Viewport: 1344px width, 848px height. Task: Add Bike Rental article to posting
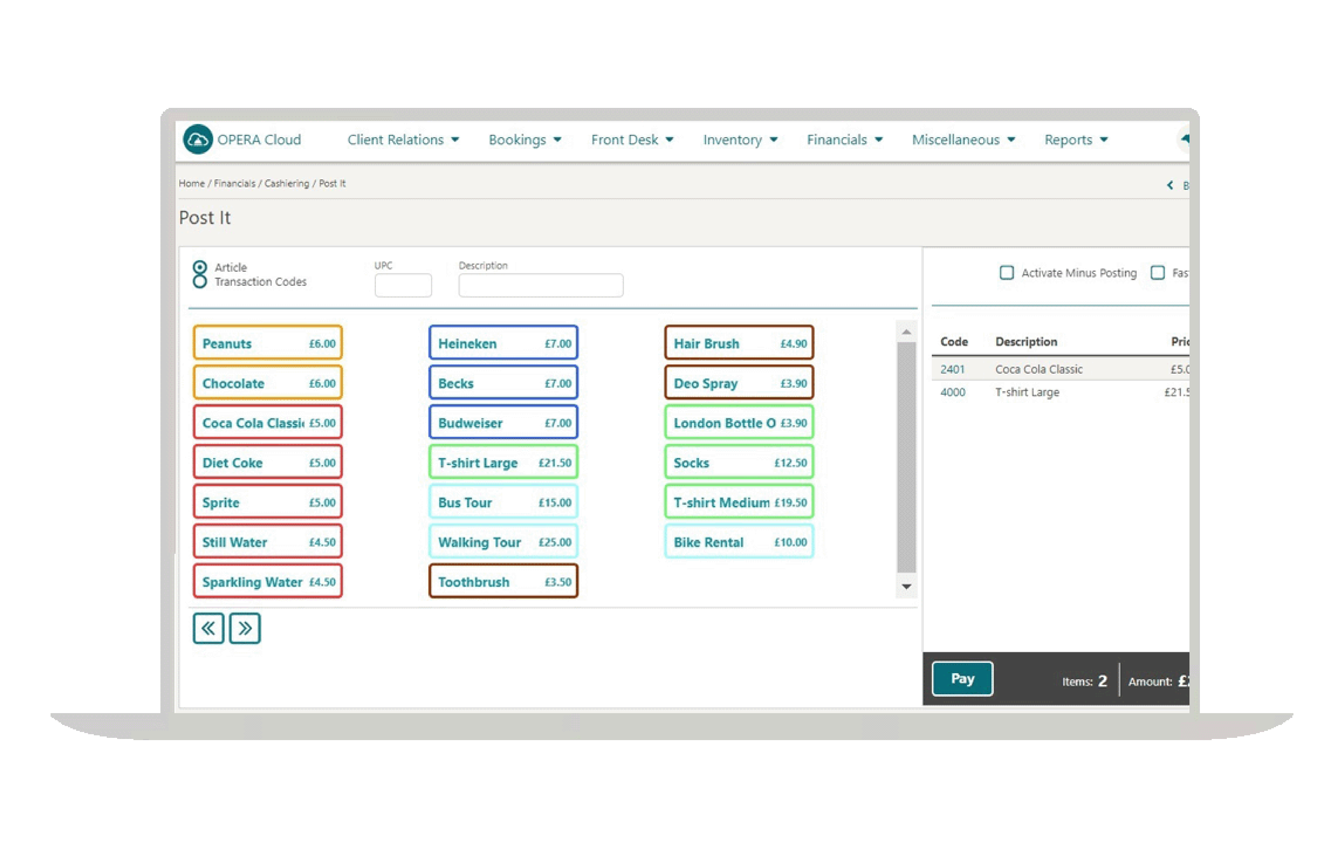pyautogui.click(x=739, y=542)
